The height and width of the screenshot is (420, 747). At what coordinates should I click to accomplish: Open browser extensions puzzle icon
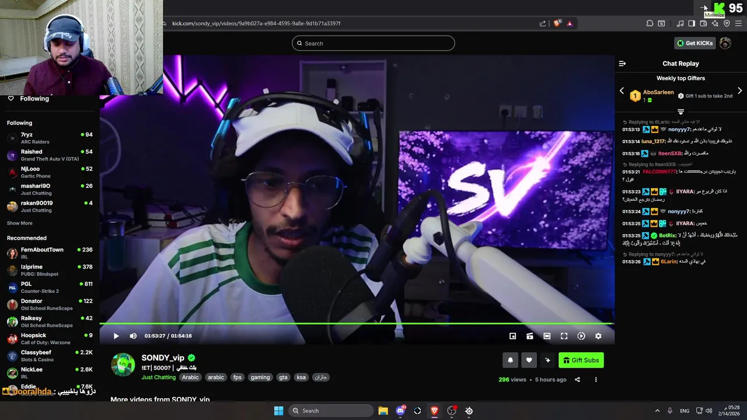pos(650,23)
